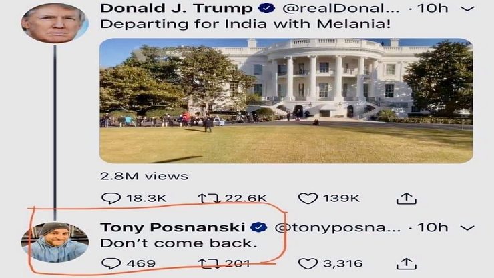Retweet the Don't come back reply
494x278 pixels.
pyautogui.click(x=208, y=263)
